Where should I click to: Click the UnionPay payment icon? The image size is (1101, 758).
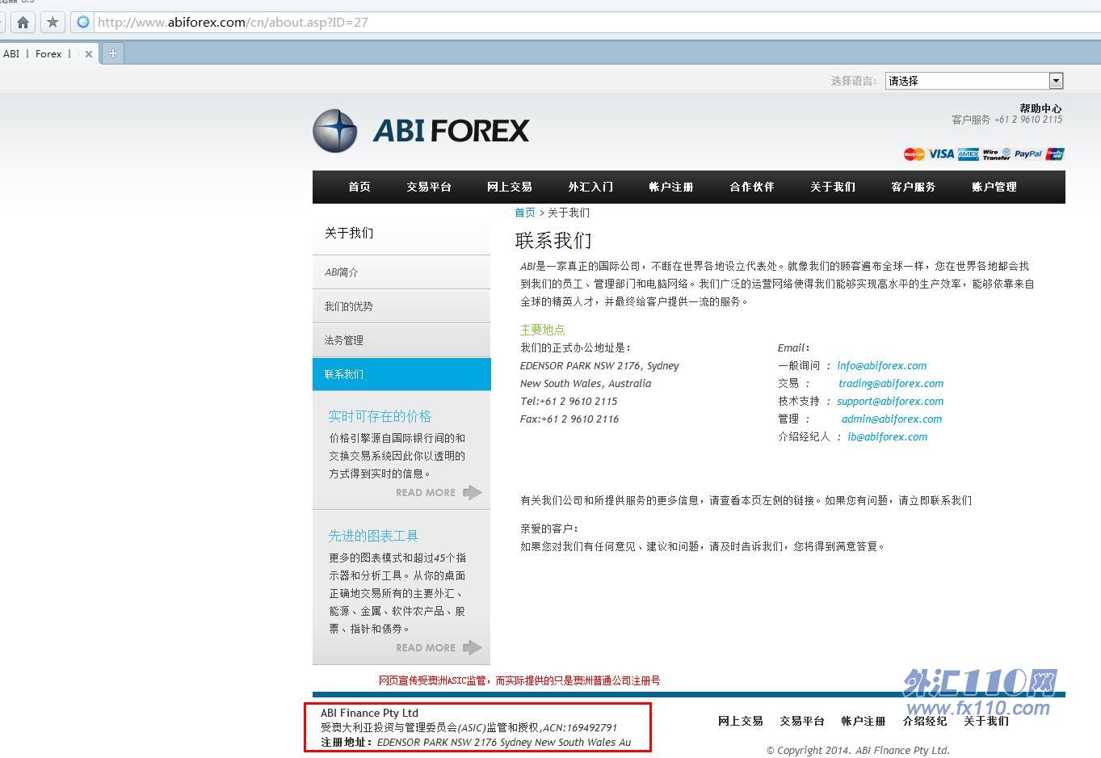1055,154
